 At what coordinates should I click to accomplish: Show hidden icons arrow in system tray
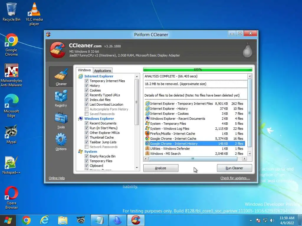point(251,220)
